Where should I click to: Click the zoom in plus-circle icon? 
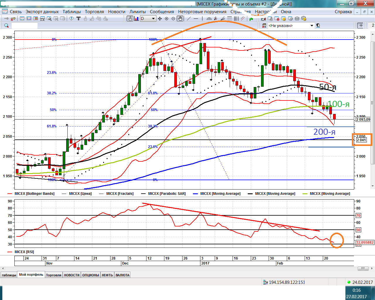point(166,18)
